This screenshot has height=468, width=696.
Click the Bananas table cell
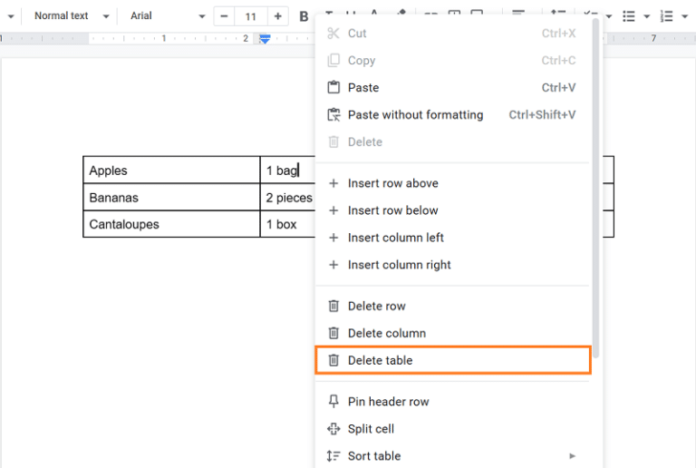[x=171, y=198]
